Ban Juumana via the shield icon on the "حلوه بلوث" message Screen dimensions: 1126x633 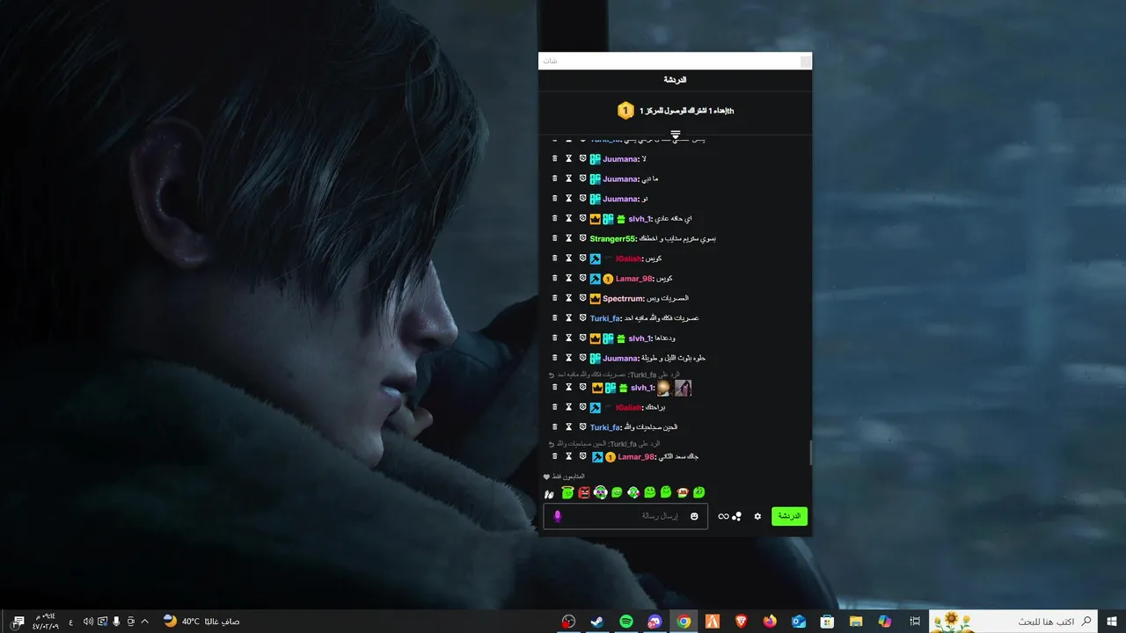[582, 358]
